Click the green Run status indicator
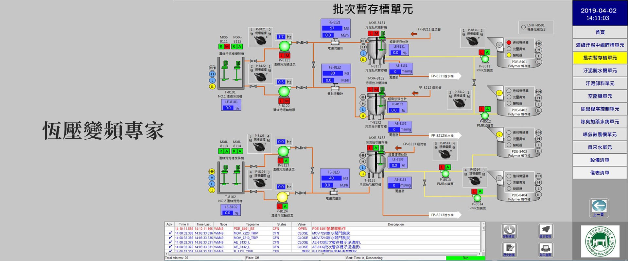The image size is (628, 261). click(465, 258)
